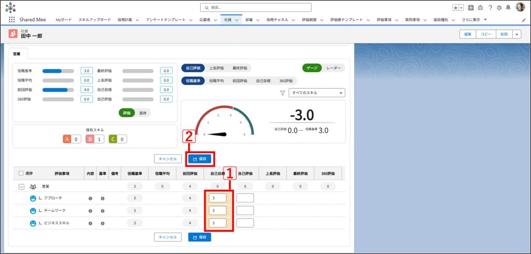The width and height of the screenshot is (531, 254).
Task: Click the 基準 info icon for ビジネススキル
Action: 103,223
